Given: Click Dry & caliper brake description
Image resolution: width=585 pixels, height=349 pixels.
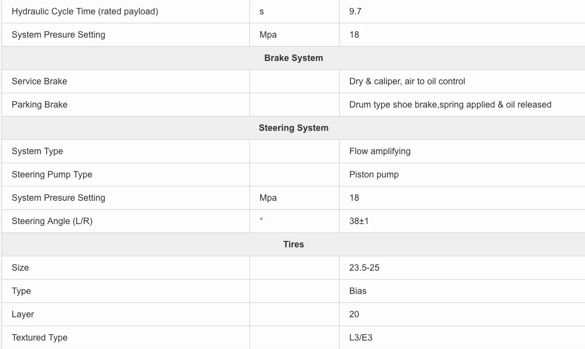Looking at the screenshot, I should pyautogui.click(x=407, y=81).
